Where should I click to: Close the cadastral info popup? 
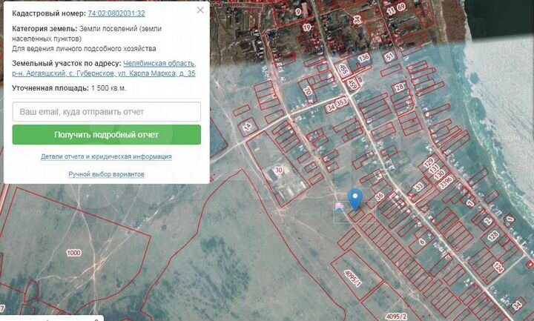click(200, 10)
